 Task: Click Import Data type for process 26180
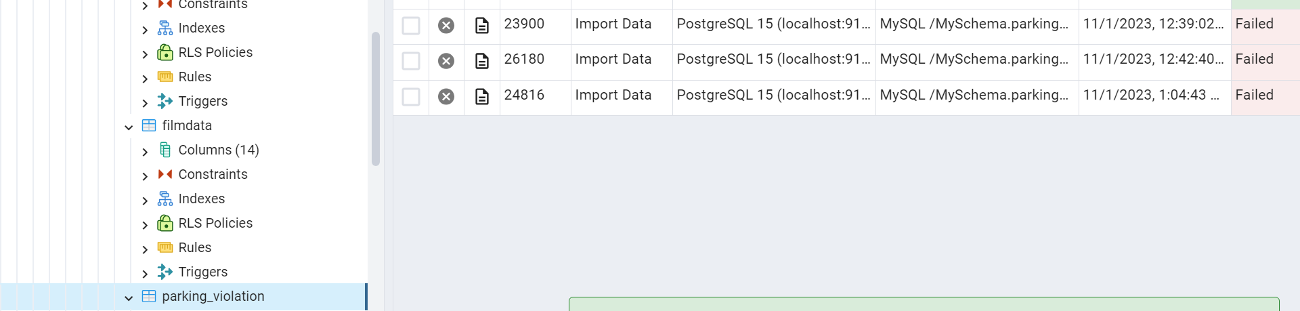(613, 59)
